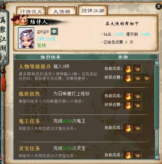Click gege's avatar portrait
The image size is (162, 164).
[x=26, y=38]
